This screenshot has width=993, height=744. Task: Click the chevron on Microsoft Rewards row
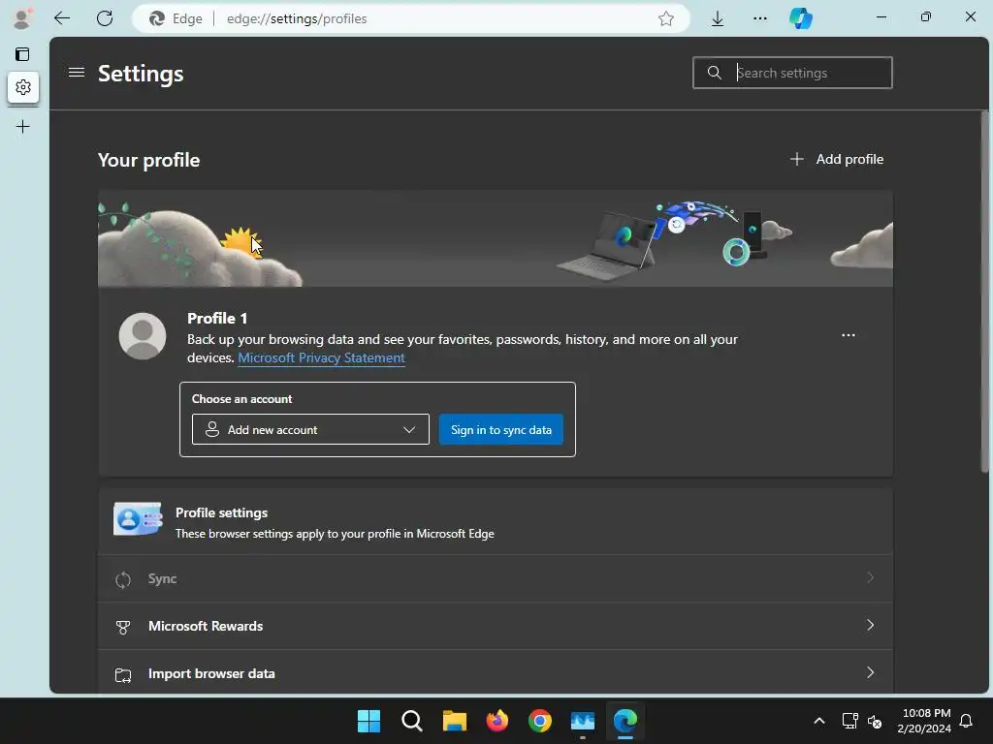click(x=870, y=625)
